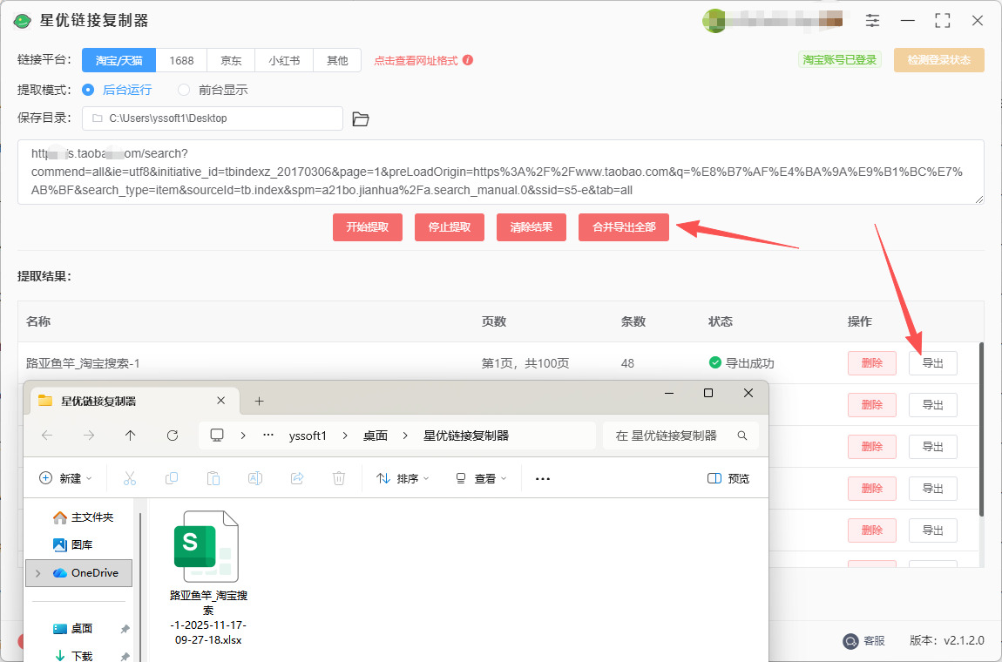Click 第1页，共100页 cell in results

tap(525, 363)
